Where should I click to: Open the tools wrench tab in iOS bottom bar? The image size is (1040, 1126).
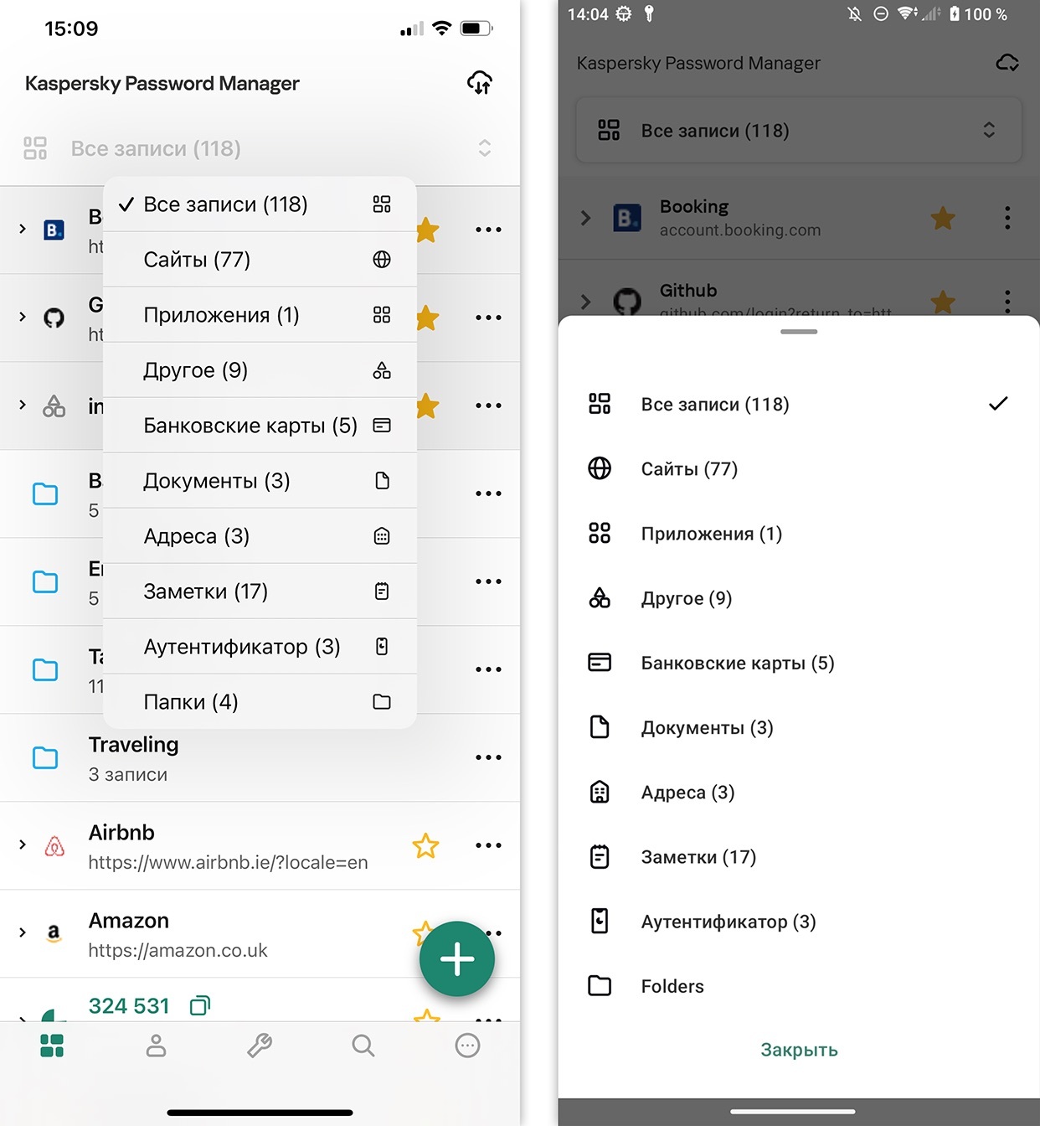pos(260,1046)
